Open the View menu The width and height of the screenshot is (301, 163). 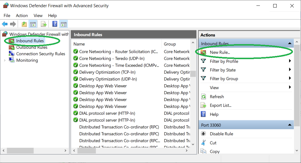tap(38, 16)
